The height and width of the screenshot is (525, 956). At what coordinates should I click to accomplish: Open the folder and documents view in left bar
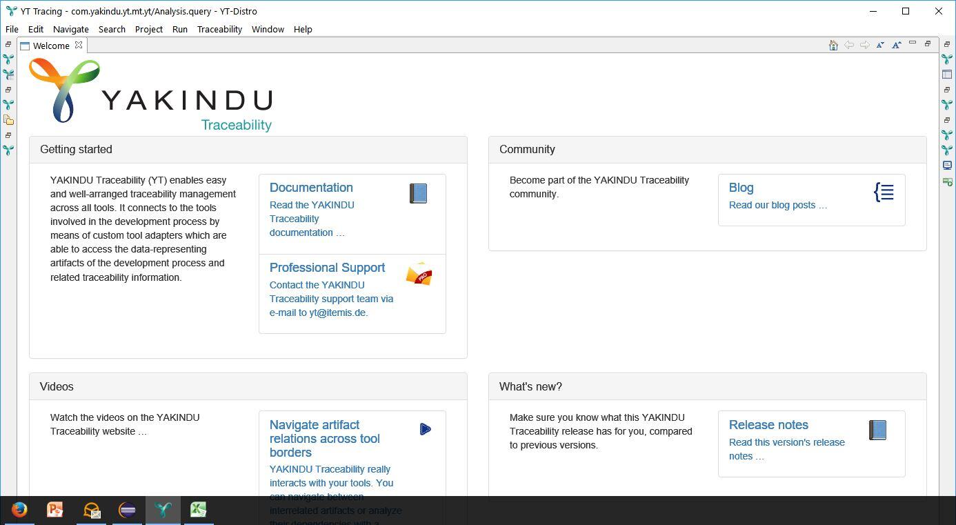tap(8, 120)
